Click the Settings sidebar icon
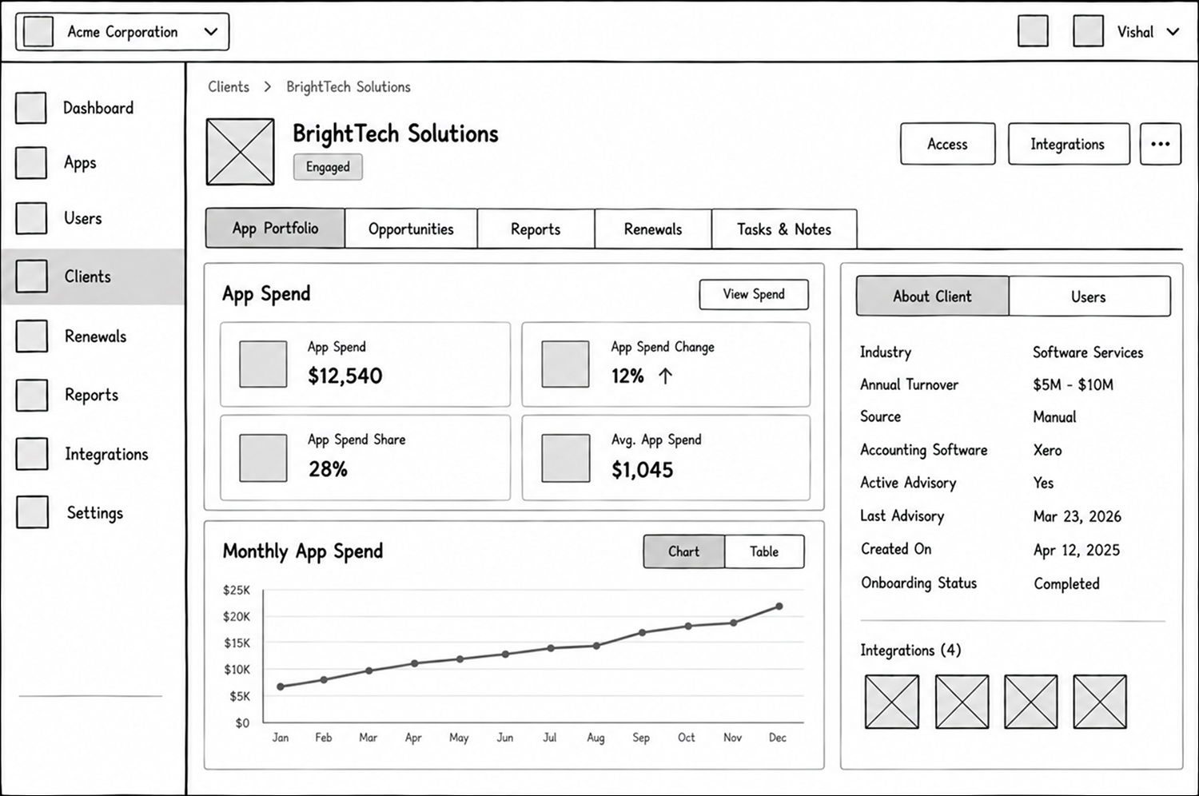1199x796 pixels. pyautogui.click(x=31, y=512)
